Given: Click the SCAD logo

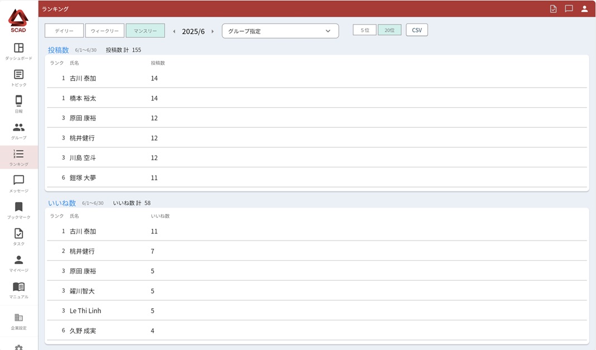Looking at the screenshot, I should [18, 21].
